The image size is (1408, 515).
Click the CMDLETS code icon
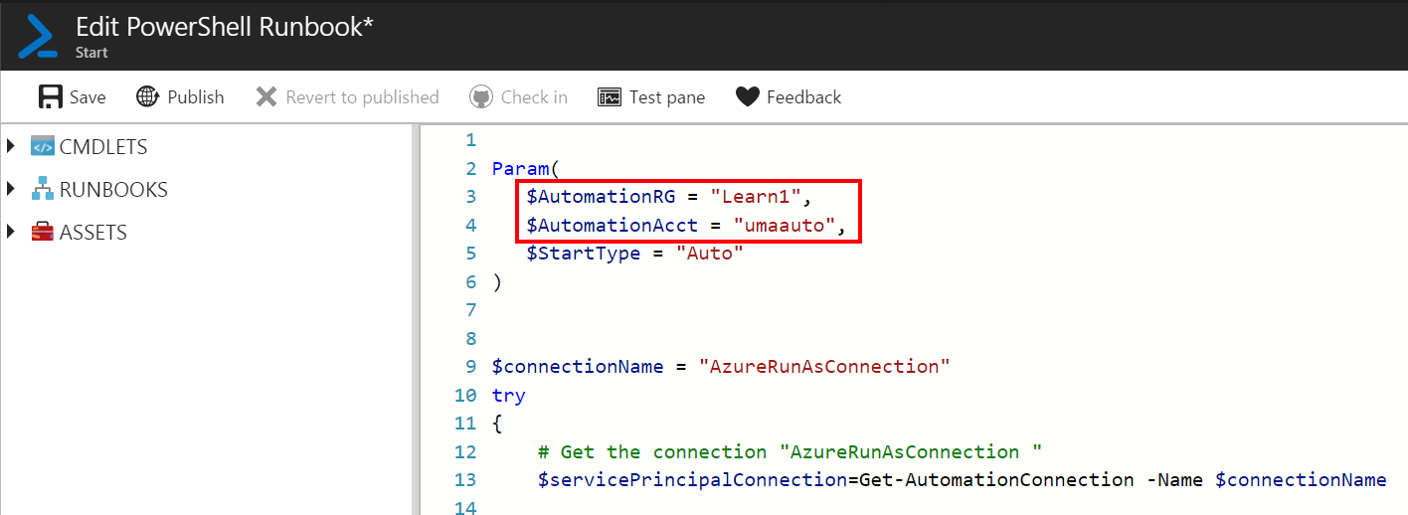point(42,146)
